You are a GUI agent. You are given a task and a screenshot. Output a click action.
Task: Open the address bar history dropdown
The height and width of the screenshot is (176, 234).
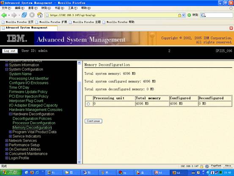click(184, 15)
